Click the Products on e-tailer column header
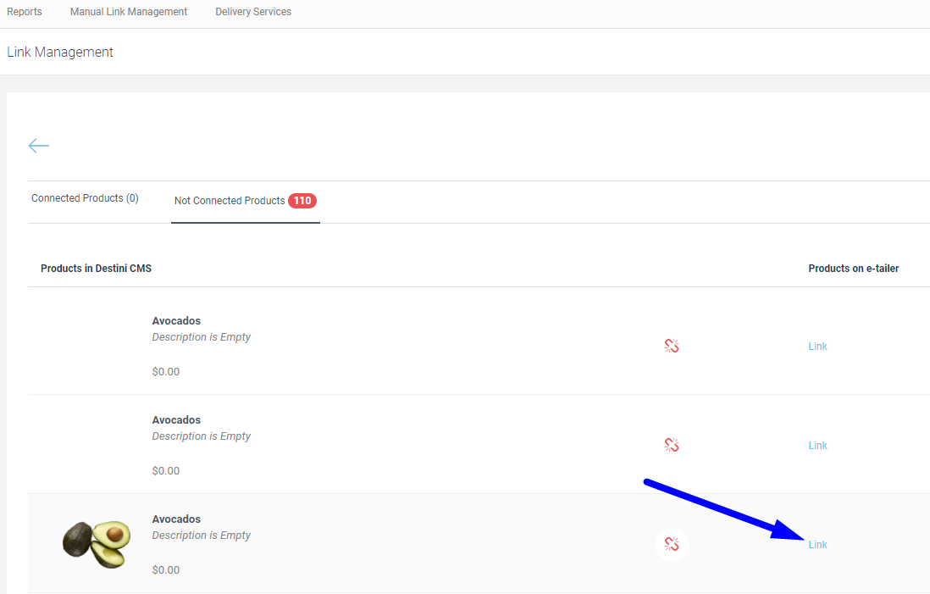The width and height of the screenshot is (930, 594). pyautogui.click(x=854, y=269)
